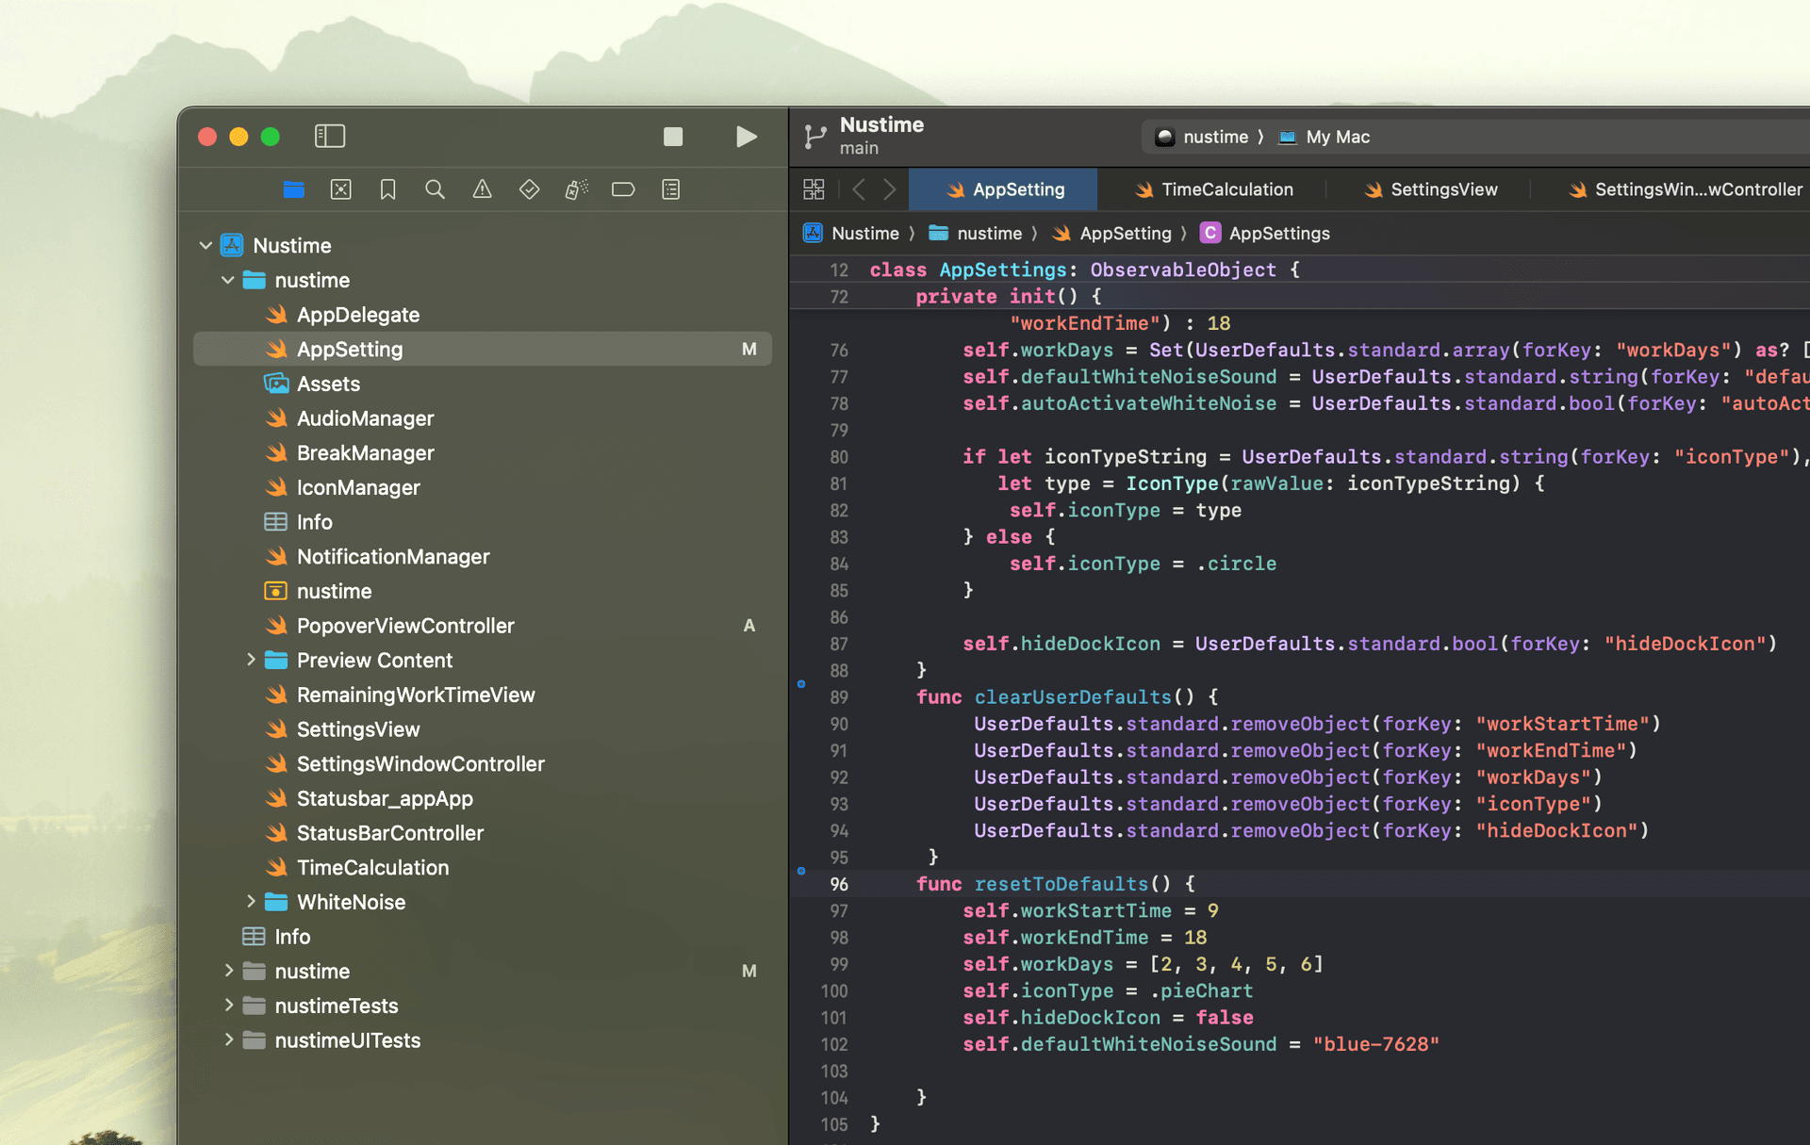Viewport: 1810px width, 1145px height.
Task: Switch to the Bookmark navigator
Action: (x=387, y=189)
